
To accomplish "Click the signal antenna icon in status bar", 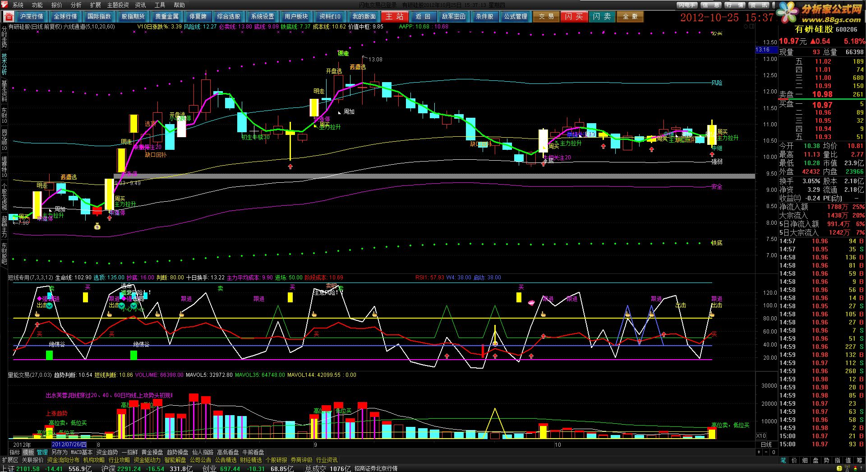I will [848, 468].
